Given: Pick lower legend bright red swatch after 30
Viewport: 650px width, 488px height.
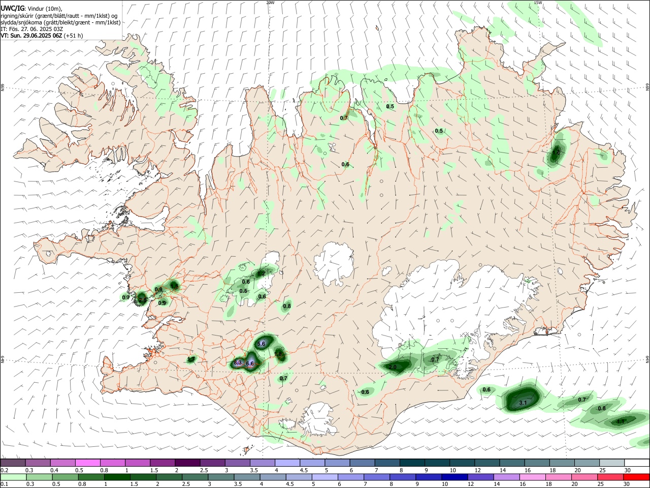Looking at the screenshot, I should [x=637, y=477].
